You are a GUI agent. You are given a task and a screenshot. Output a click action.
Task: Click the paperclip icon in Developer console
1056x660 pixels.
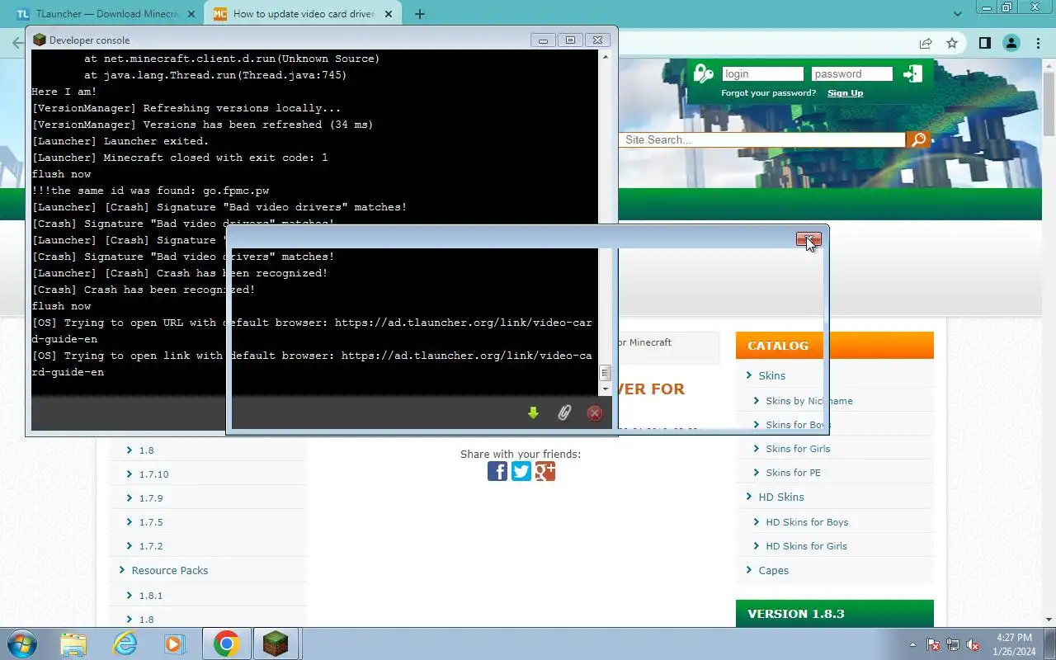pyautogui.click(x=564, y=412)
